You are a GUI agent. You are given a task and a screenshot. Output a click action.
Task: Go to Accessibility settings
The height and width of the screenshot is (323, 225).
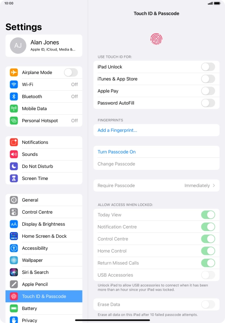click(x=44, y=248)
